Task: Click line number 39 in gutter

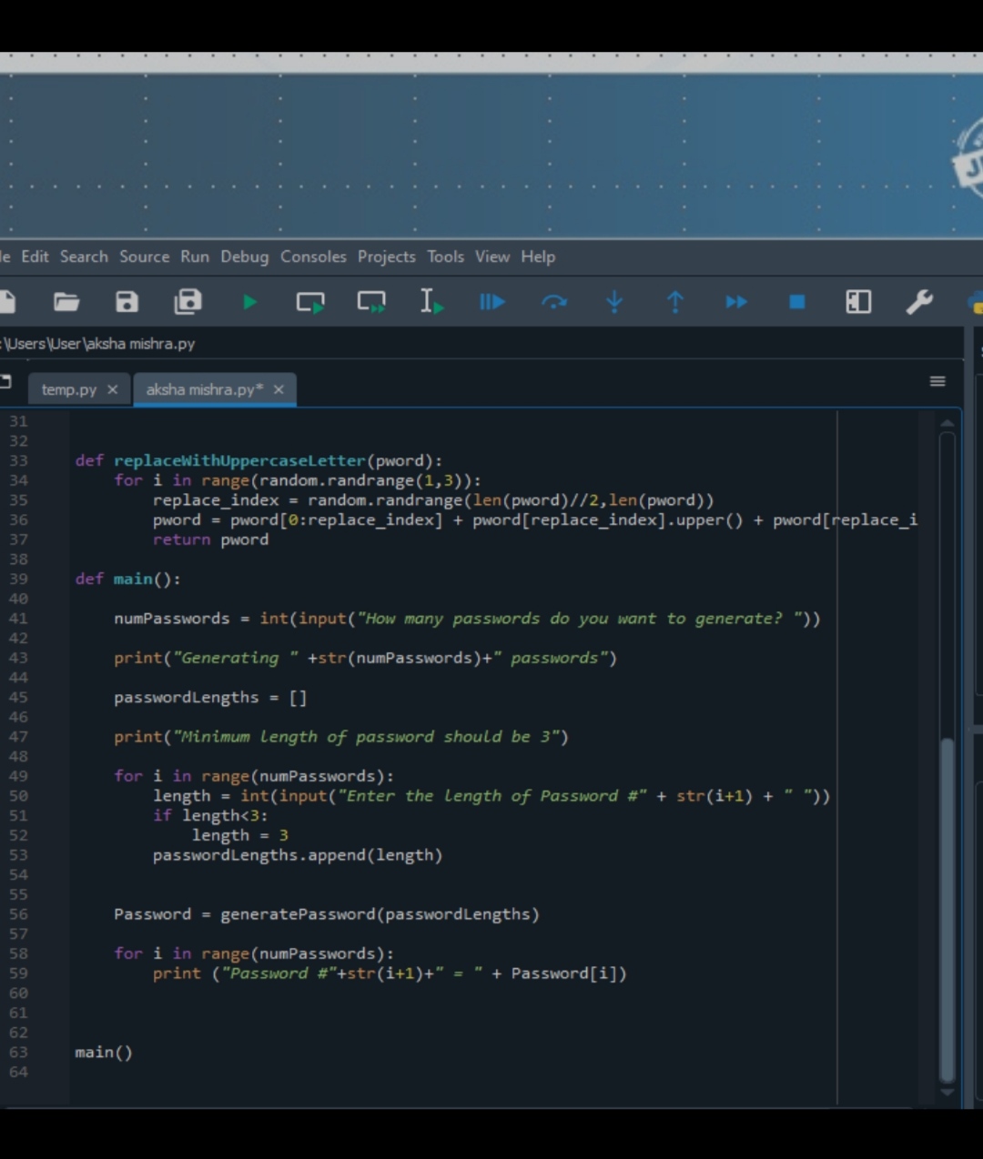Action: (x=18, y=579)
